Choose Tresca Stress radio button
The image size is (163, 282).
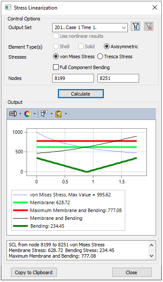tap(100, 56)
